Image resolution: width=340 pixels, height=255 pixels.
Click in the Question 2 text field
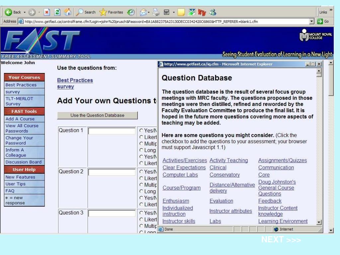(112, 172)
